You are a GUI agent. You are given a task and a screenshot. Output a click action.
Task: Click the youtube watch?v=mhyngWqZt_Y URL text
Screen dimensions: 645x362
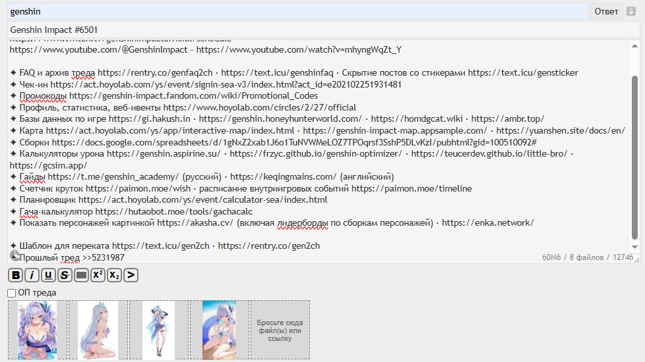pyautogui.click(x=299, y=49)
